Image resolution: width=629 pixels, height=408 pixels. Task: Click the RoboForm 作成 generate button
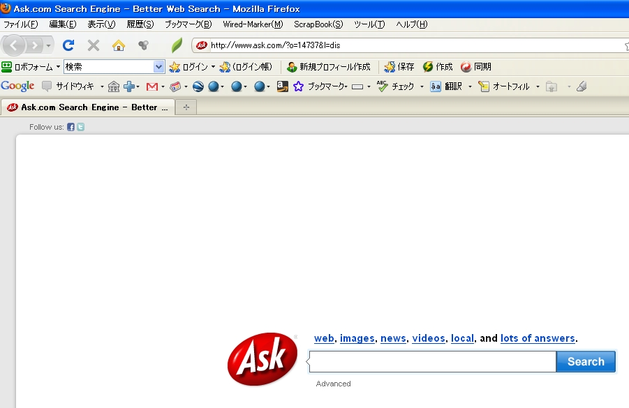(438, 67)
